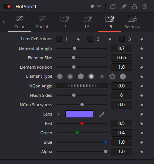Toggle the HotSpot1 node enable switch

point(7,6)
